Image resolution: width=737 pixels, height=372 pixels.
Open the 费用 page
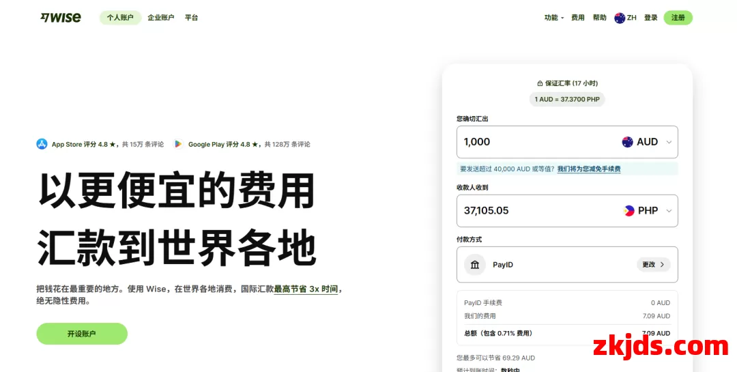pyautogui.click(x=578, y=17)
